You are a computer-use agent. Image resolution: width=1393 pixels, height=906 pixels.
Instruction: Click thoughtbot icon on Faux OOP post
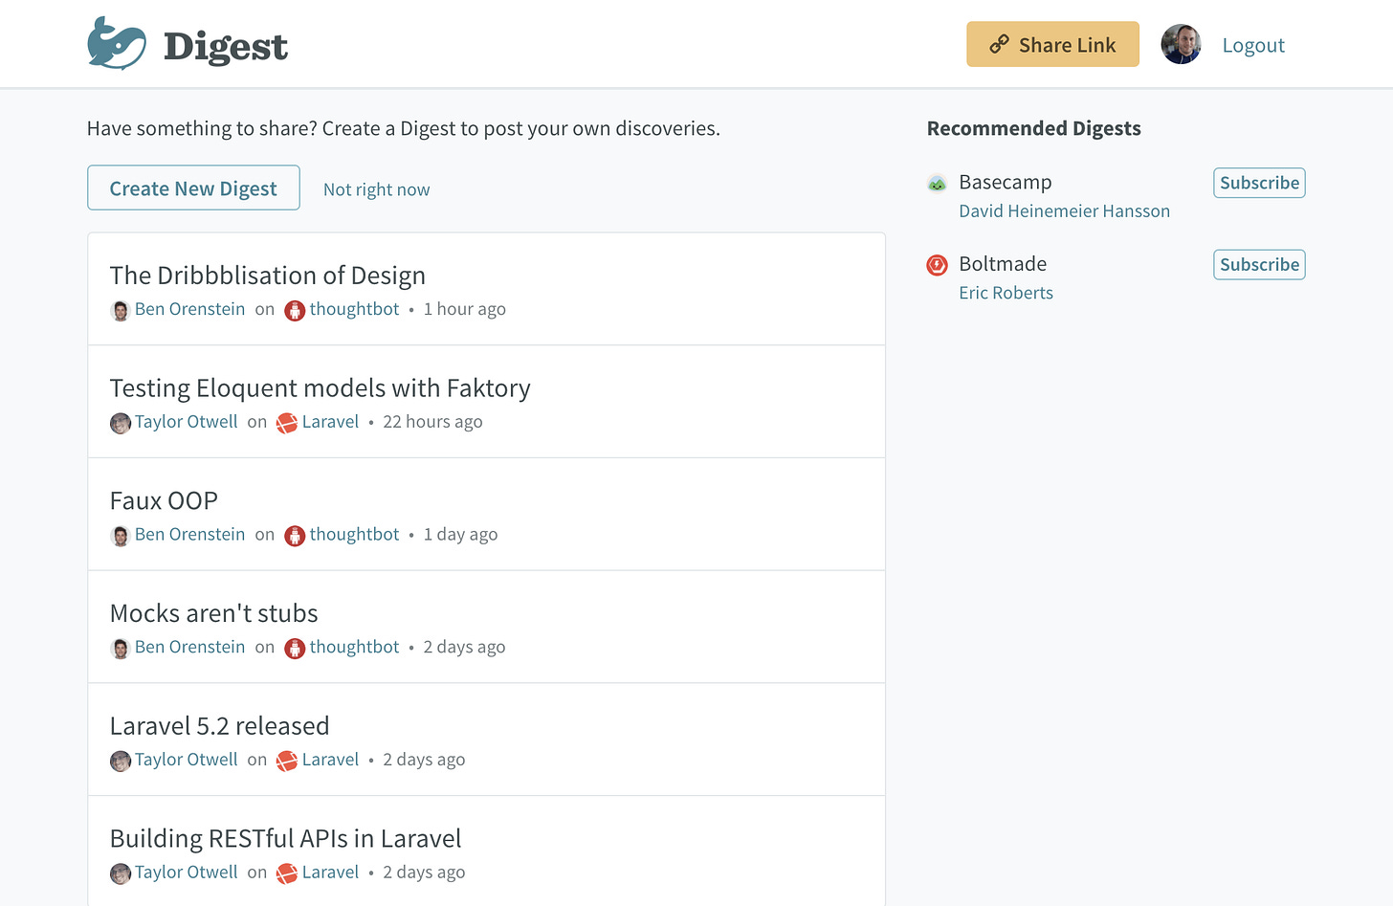pos(295,536)
